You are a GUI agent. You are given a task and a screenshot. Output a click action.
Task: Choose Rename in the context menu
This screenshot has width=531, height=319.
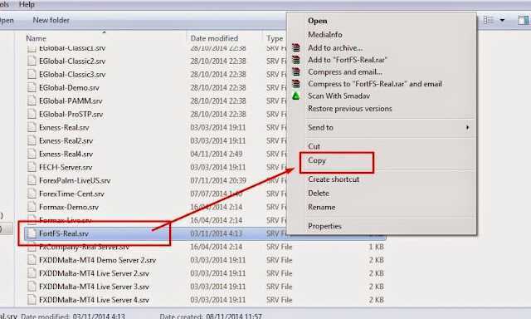tap(321, 207)
